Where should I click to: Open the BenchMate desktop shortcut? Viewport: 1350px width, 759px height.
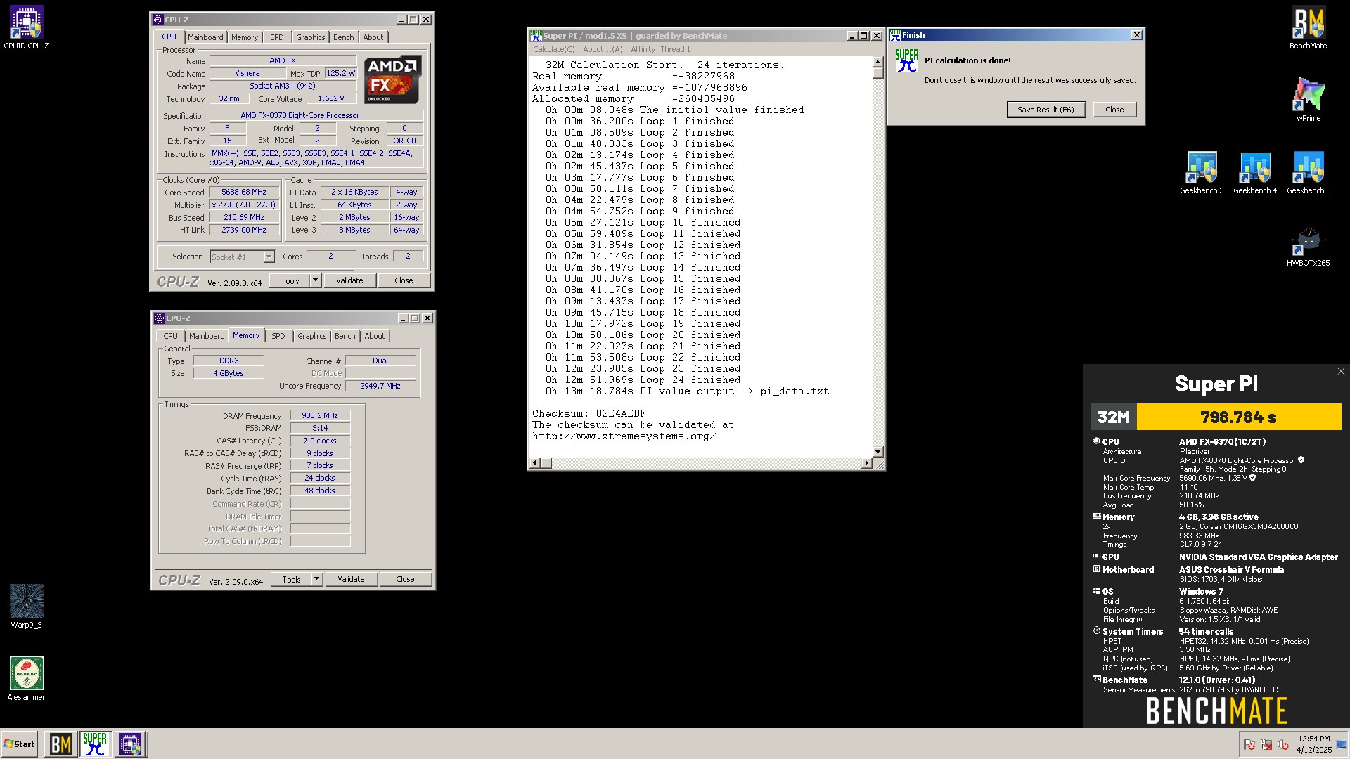coord(1308,27)
